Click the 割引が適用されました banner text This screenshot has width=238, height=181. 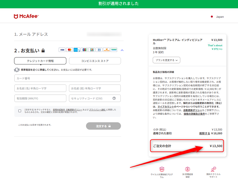(118, 4)
